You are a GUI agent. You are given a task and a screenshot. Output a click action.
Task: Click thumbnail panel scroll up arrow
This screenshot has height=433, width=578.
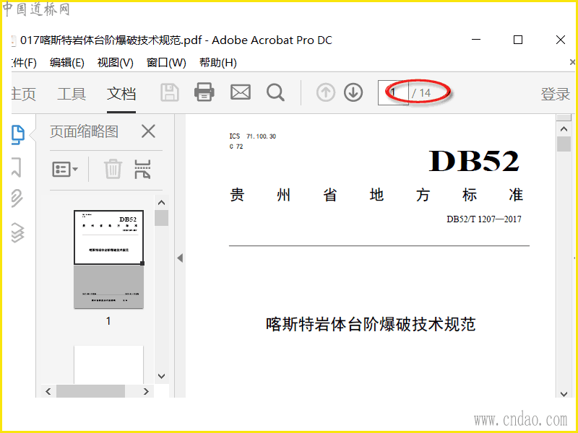tap(161, 203)
